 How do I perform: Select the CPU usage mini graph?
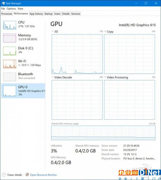click(x=10, y=25)
